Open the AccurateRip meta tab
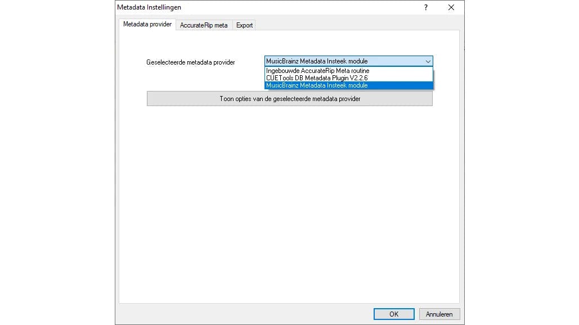 204,25
